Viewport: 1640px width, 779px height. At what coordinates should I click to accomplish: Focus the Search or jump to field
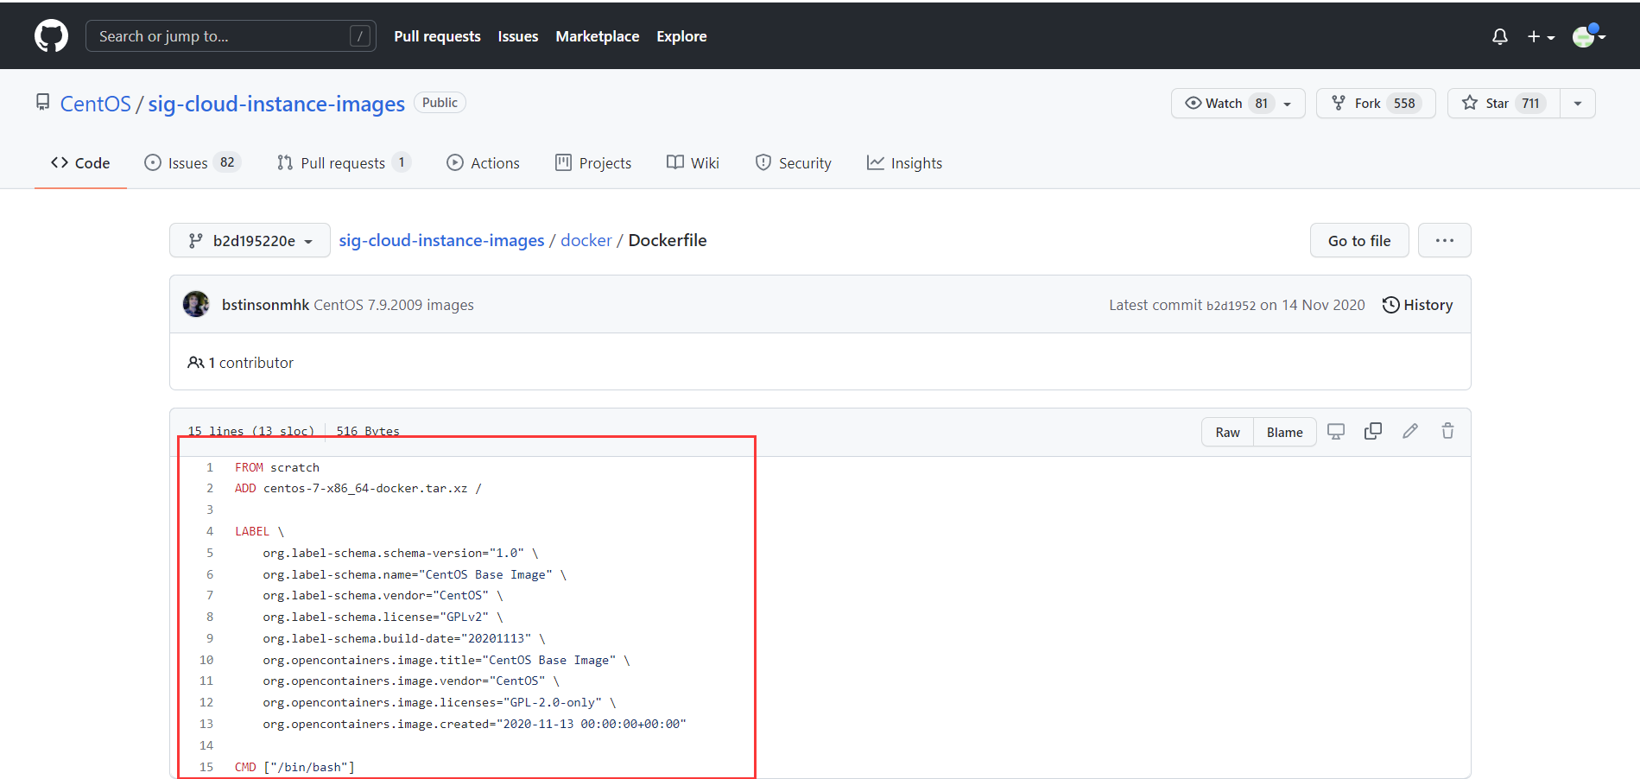tap(231, 36)
